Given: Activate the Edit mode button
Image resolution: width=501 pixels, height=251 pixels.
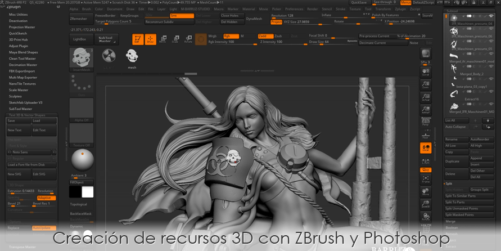Looking at the screenshot, I should (x=138, y=39).
